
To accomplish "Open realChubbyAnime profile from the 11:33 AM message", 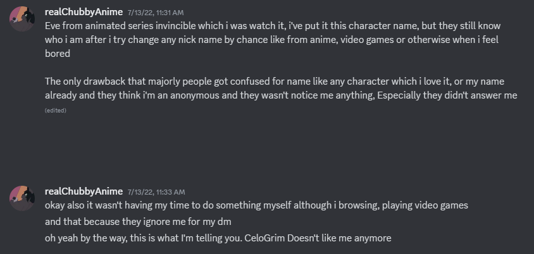I will 84,191.
